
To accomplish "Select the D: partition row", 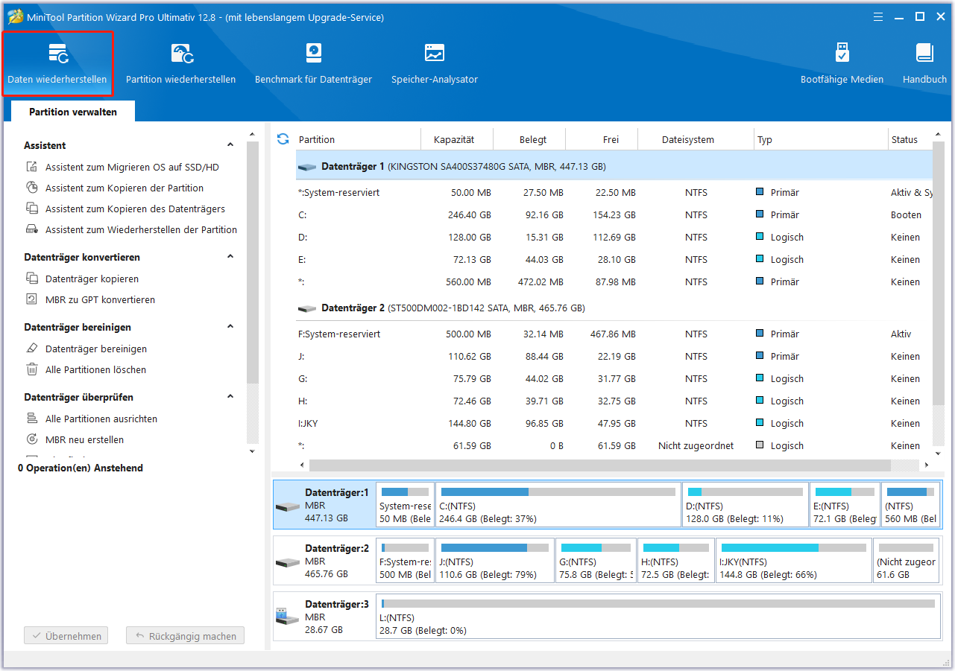I will pos(614,237).
